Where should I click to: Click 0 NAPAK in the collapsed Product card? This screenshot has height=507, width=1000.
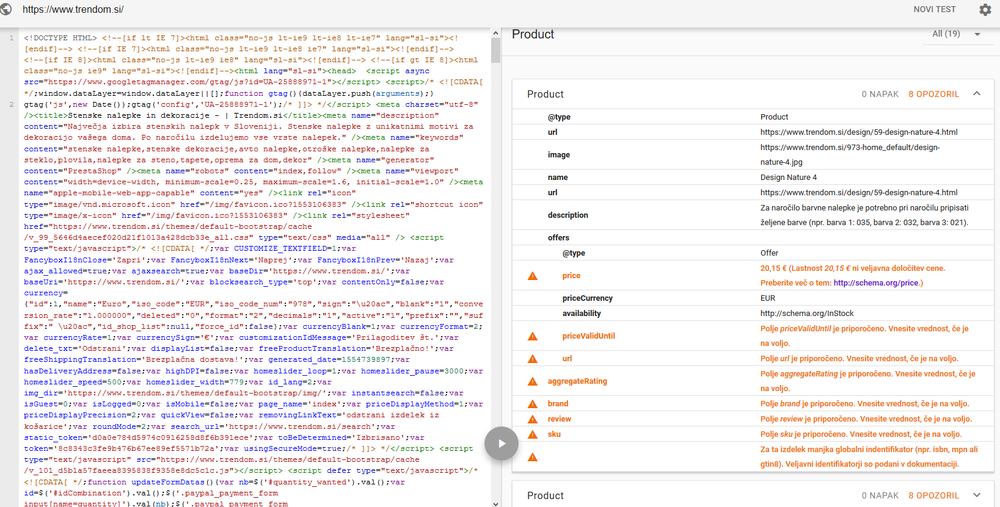880,495
